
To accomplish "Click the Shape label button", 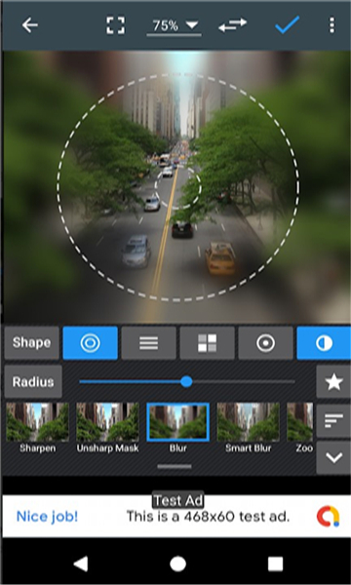I will 32,343.
